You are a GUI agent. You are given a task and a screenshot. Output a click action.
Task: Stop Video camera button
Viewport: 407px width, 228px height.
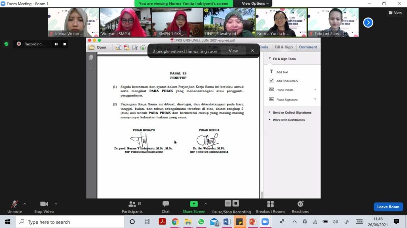(x=44, y=207)
